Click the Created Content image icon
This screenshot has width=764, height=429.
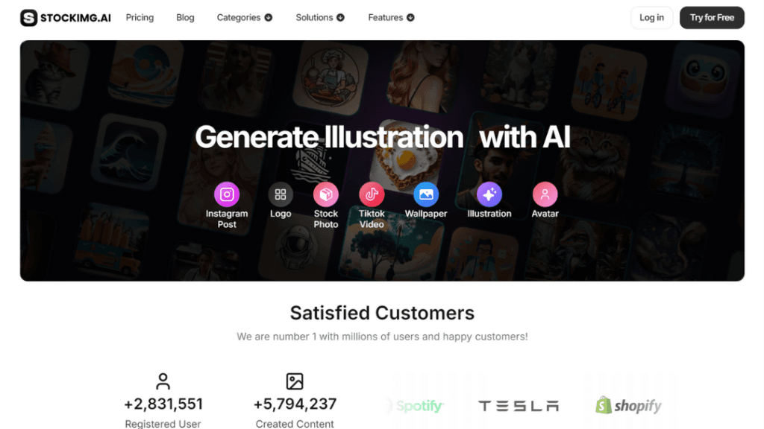pos(295,381)
